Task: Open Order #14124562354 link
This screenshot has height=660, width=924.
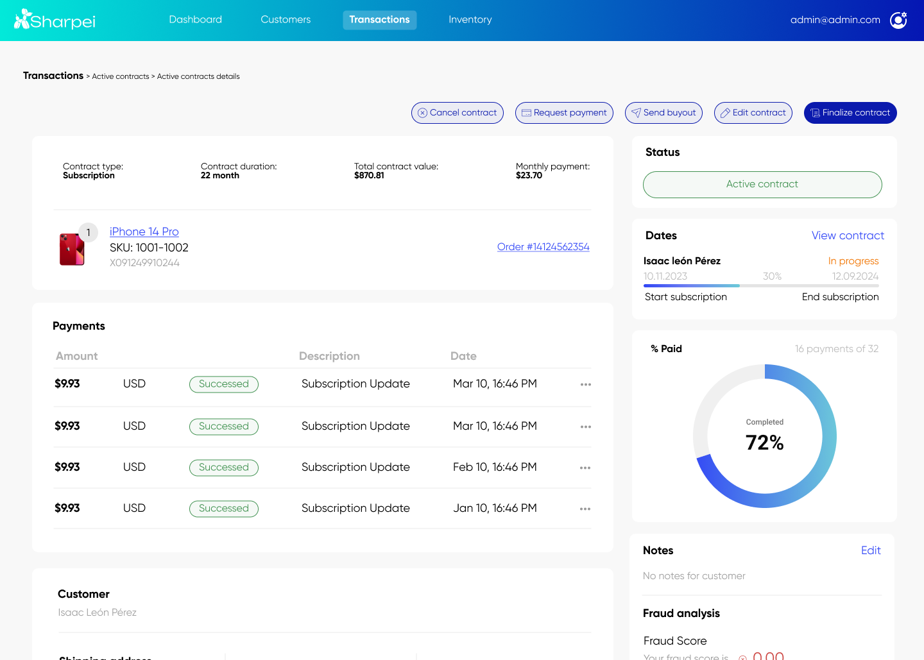Action: 543,247
